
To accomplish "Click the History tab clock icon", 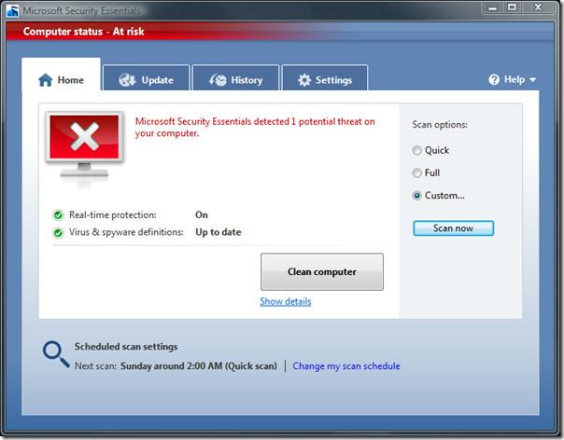I will click(218, 80).
